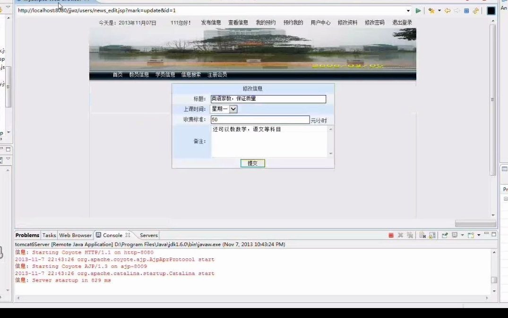Open the Open Console dropdown menu

pos(478,235)
